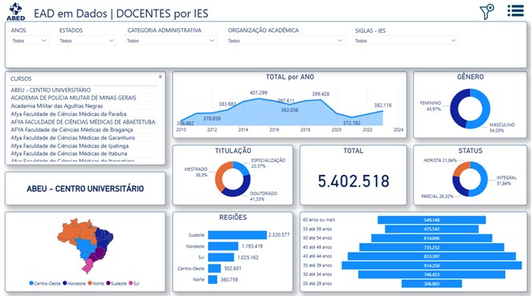The width and height of the screenshot is (531, 296).
Task: Click the 35 até 39 anos bar
Action: click(431, 266)
